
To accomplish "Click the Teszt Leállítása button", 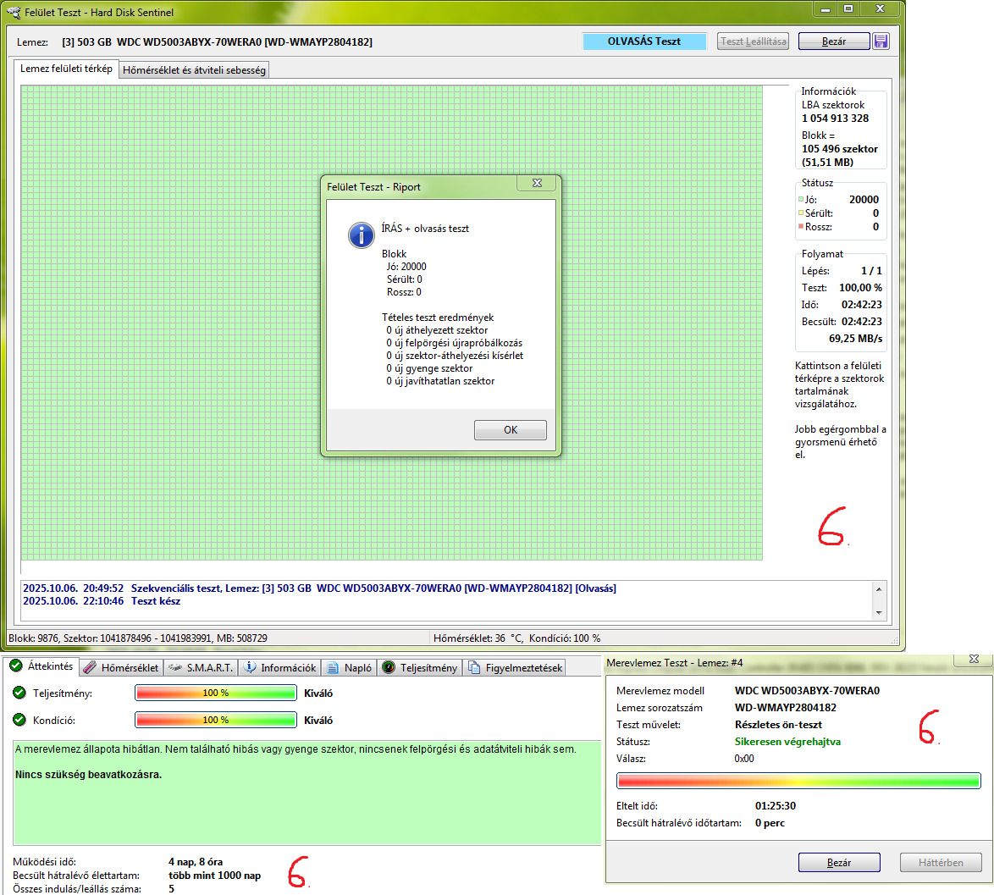I will [x=753, y=41].
